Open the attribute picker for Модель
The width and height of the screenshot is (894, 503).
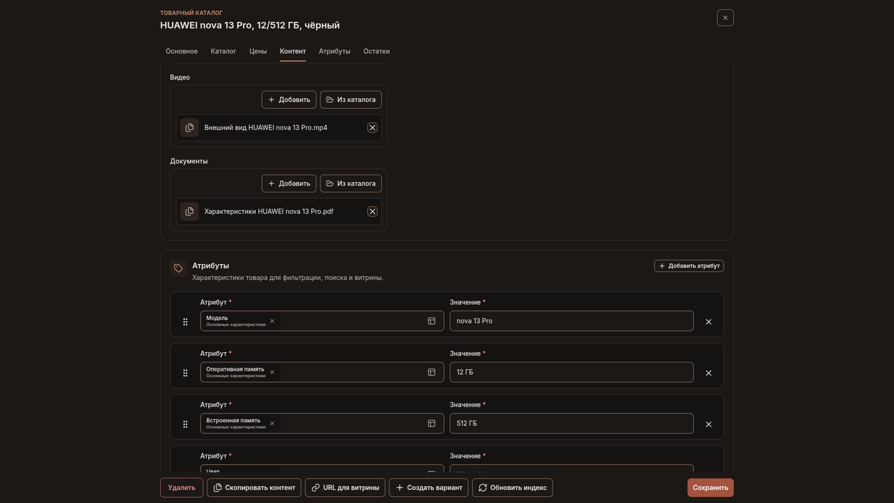[431, 321]
